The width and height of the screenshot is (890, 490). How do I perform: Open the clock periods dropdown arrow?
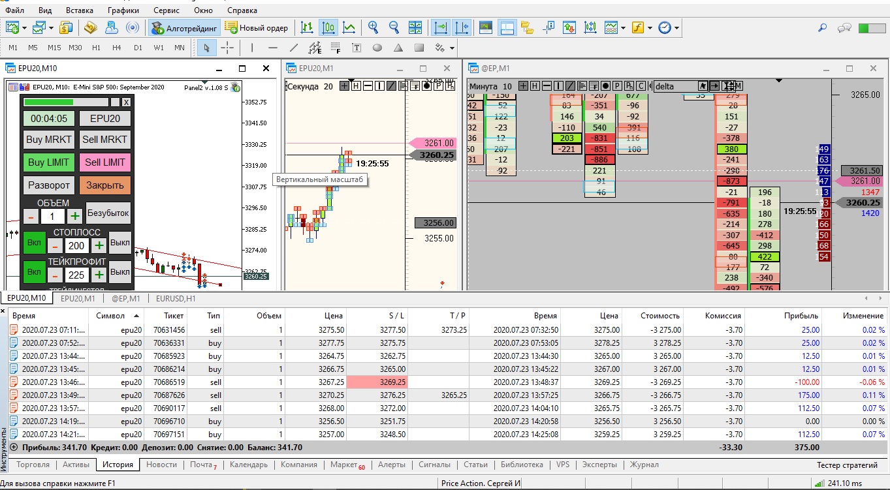point(676,28)
